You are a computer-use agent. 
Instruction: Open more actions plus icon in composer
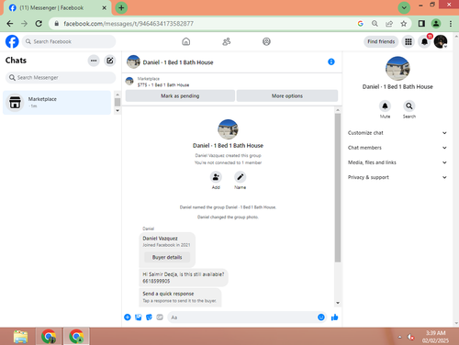pos(128,317)
